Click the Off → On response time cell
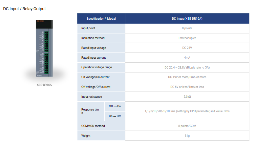 tap(115, 106)
